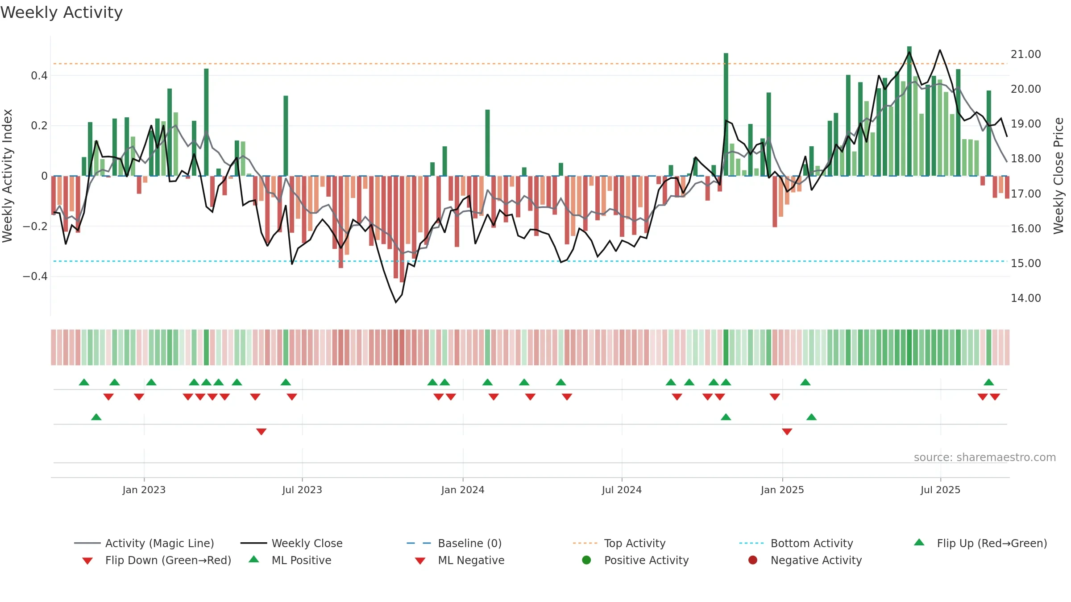Screen dimensions: 1071x602
Task: Click the Positive Activity green circle icon
Action: (586, 560)
